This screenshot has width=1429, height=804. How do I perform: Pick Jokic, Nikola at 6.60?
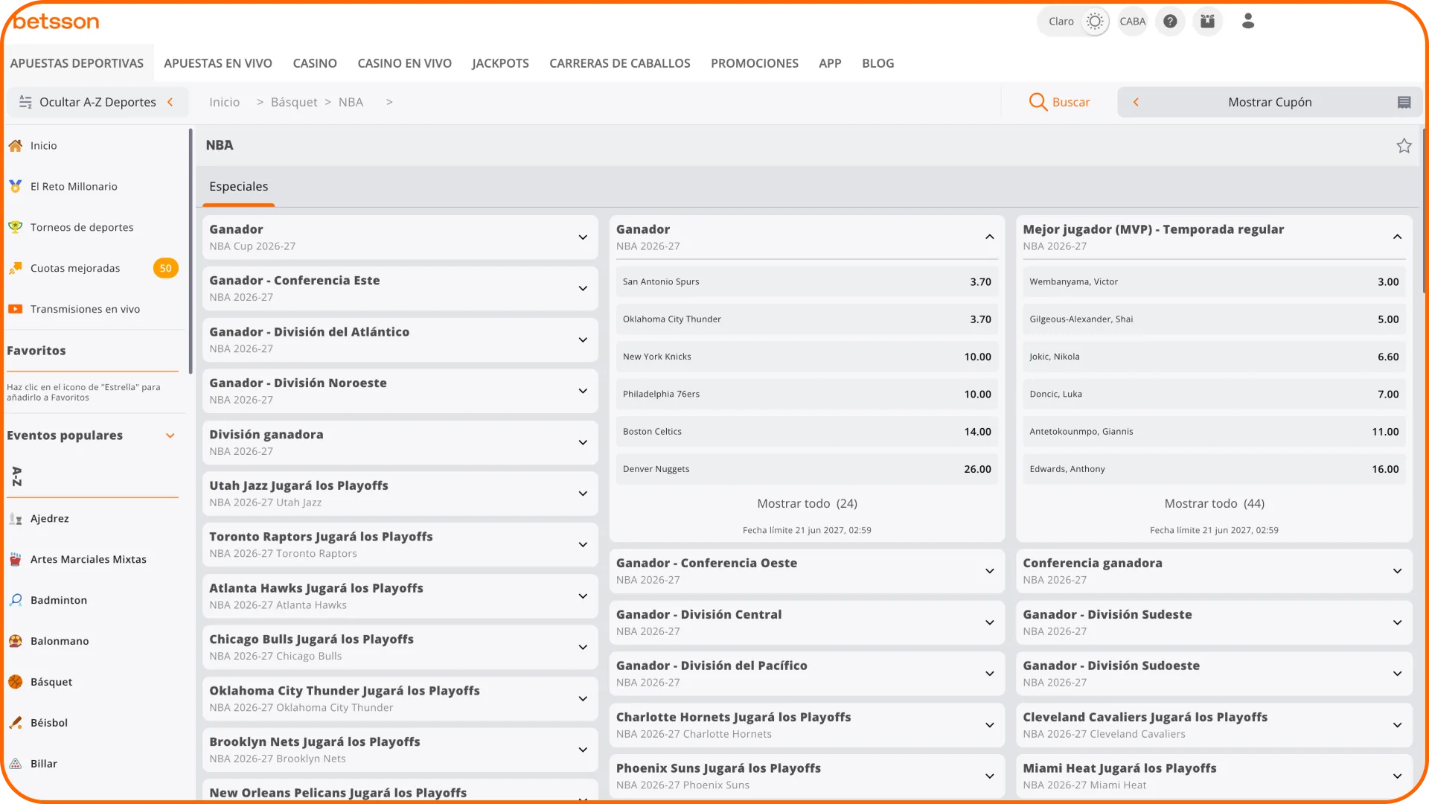[x=1214, y=357]
